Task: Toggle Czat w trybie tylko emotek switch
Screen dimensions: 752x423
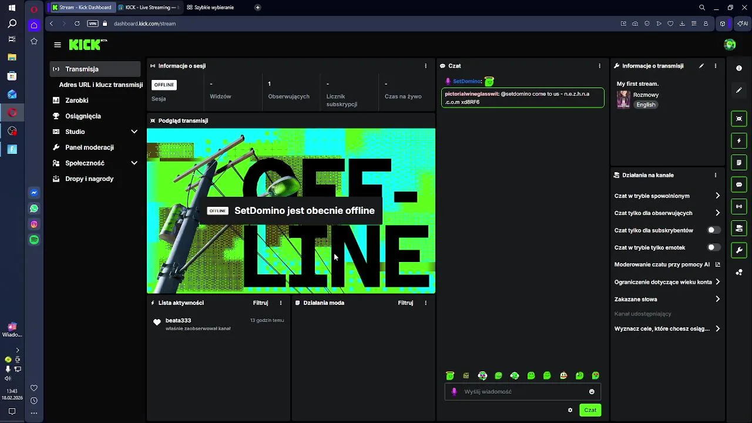Action: [714, 247]
